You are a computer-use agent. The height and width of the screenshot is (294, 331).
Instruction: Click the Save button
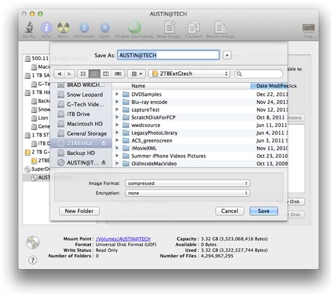point(263,211)
